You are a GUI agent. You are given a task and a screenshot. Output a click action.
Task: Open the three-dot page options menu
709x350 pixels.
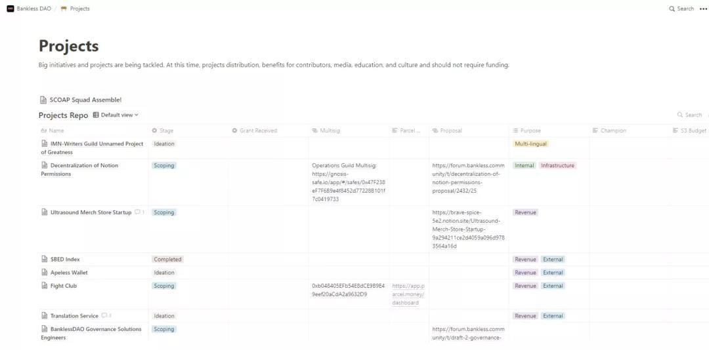coord(703,9)
